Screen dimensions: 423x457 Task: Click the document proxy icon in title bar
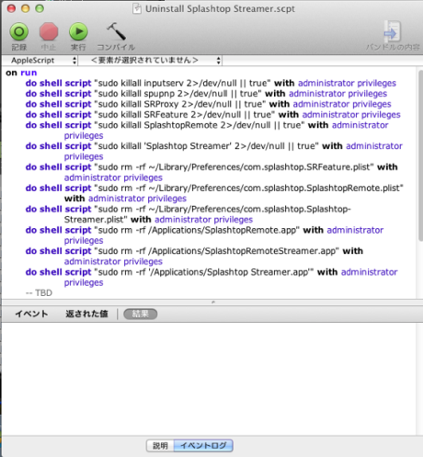pyautogui.click(x=137, y=8)
